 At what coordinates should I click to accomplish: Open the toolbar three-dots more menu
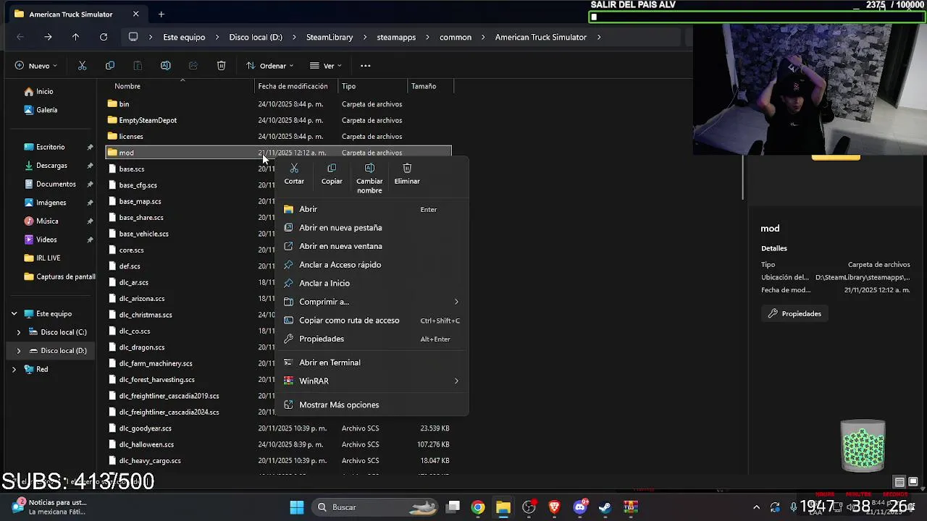coord(366,66)
